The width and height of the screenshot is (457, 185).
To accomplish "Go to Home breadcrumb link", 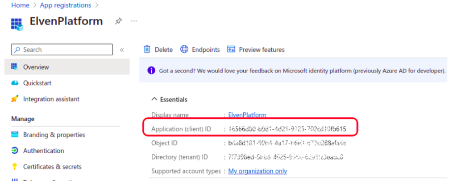I will 20,5.
